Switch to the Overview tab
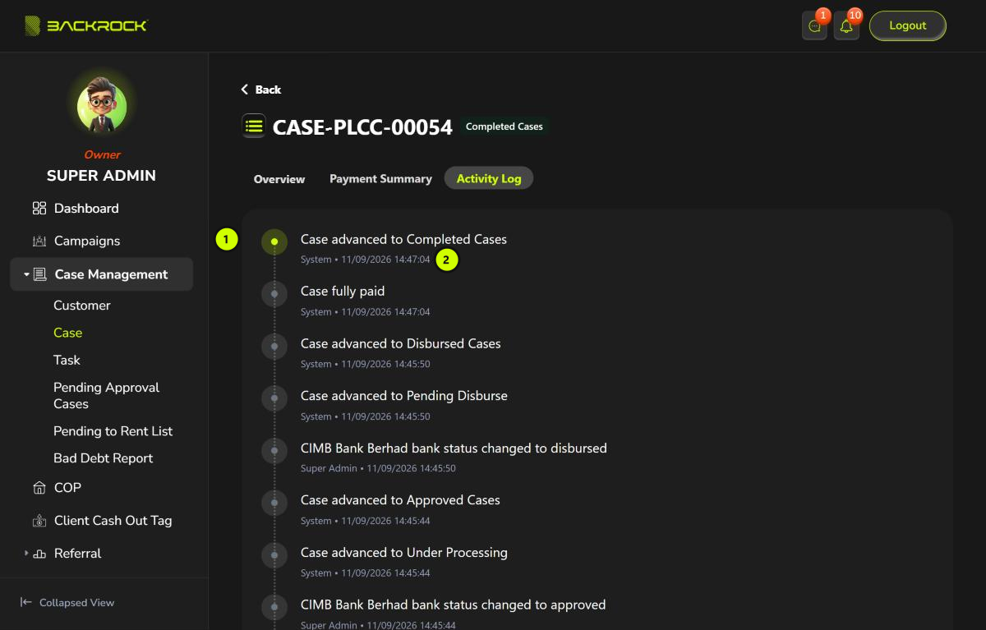 (x=279, y=178)
